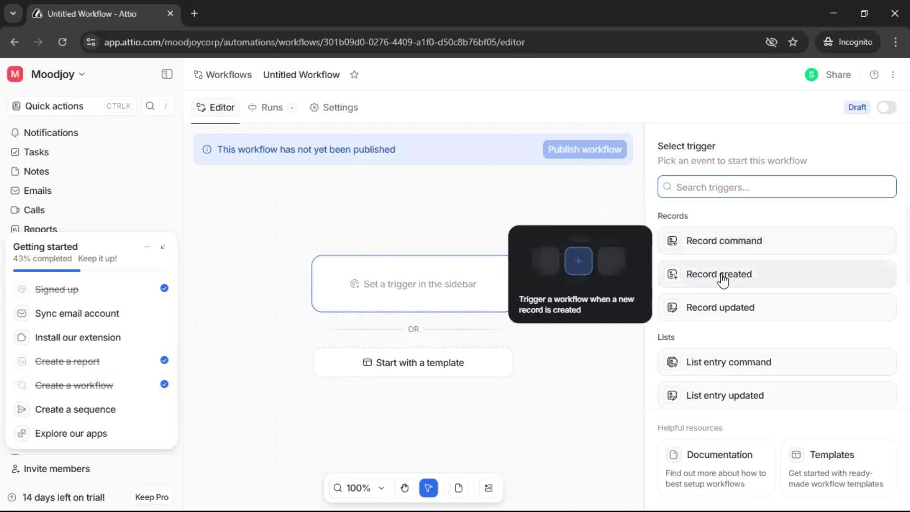Select the hand pan tool in canvas toolbar
Viewport: 910px width, 512px height.
(x=404, y=488)
